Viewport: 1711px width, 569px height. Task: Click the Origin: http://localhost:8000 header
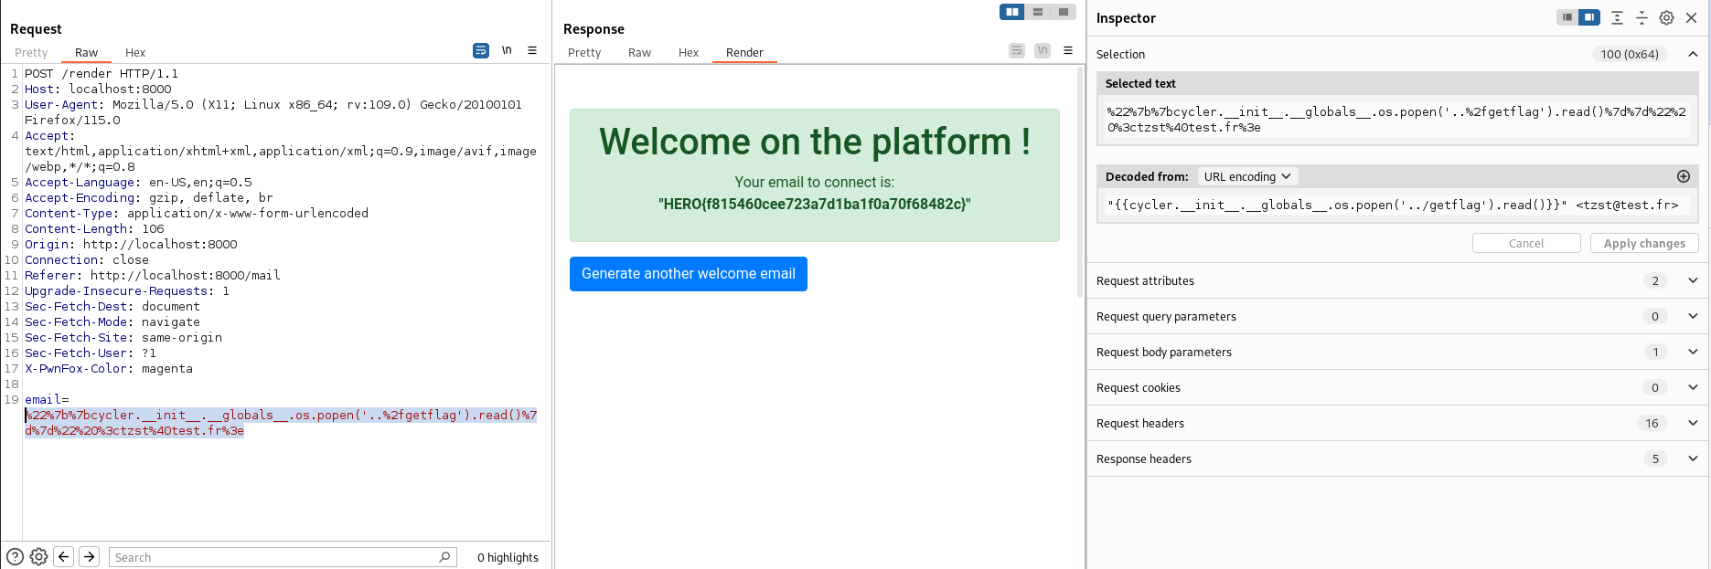(131, 245)
